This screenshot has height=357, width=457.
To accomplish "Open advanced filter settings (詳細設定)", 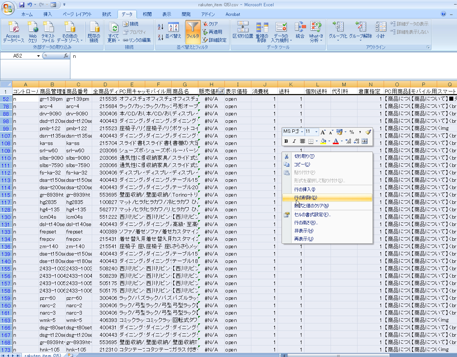I will coord(214,40).
